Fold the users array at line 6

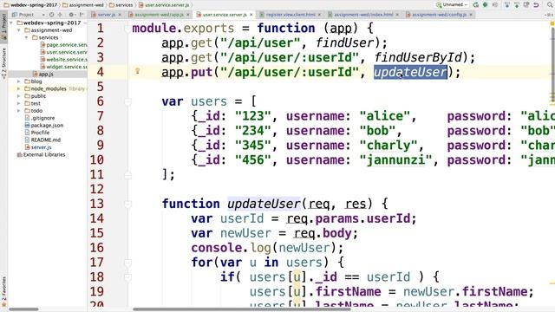[x=127, y=102]
